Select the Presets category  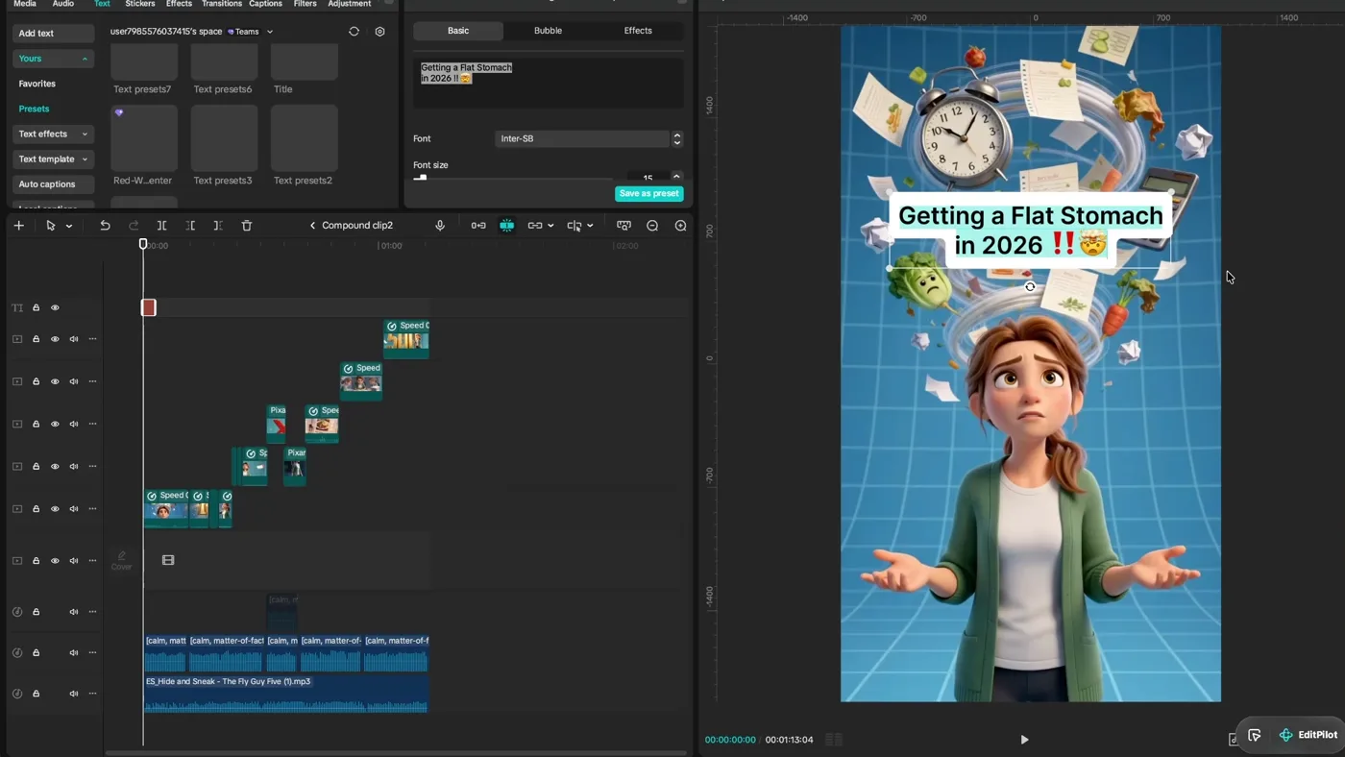click(34, 109)
